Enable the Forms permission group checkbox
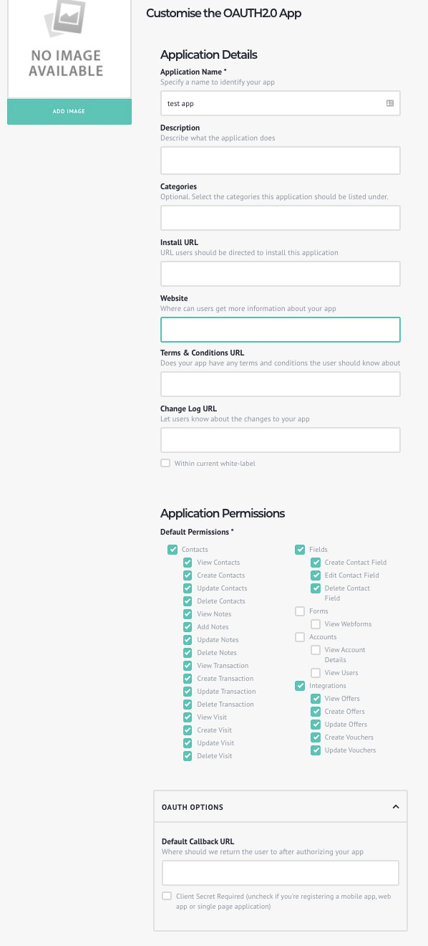This screenshot has width=428, height=946. 300,611
